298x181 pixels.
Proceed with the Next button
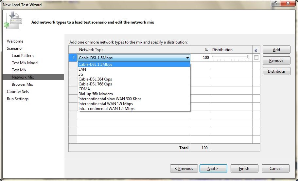(x=213, y=169)
